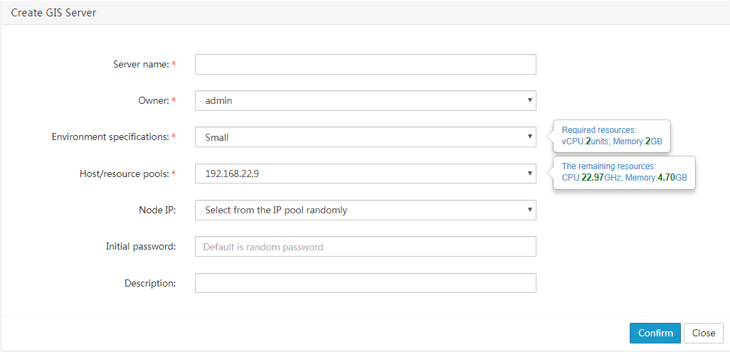Click the Create GIS Server dialog title
The height and width of the screenshot is (352, 730).
coord(53,13)
